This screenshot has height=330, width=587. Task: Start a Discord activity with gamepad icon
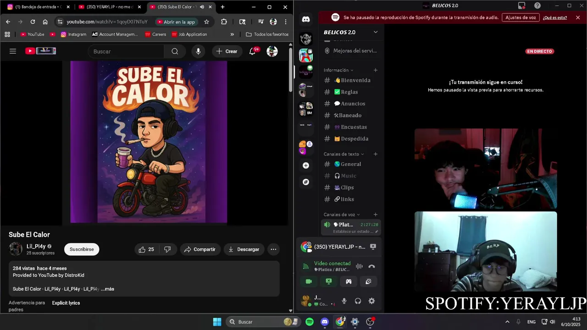click(349, 281)
